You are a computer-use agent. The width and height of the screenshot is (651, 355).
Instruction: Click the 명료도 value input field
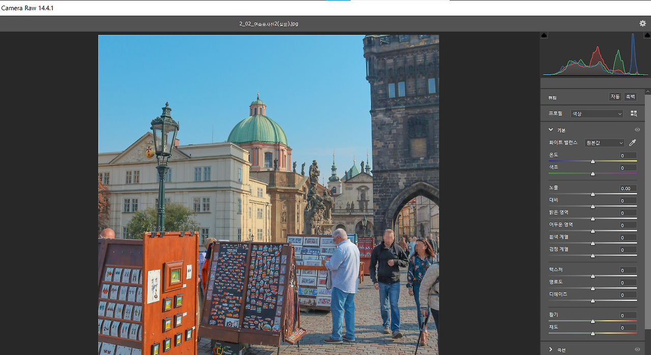click(628, 282)
